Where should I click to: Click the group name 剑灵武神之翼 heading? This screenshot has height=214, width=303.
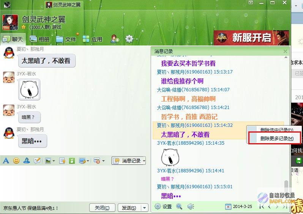click(x=44, y=19)
